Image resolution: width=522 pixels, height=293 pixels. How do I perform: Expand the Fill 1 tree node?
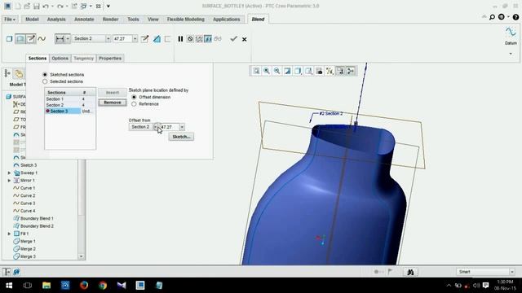point(9,234)
